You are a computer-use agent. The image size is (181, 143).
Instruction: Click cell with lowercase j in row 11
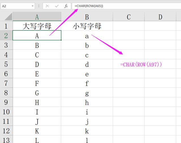87,121
